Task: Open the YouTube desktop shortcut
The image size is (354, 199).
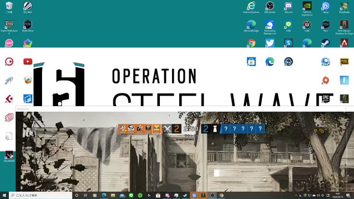Action: pos(28,61)
